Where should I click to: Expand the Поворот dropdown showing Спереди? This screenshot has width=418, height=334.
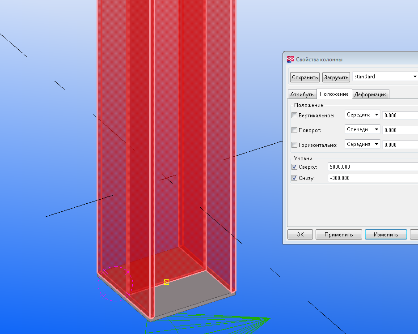pos(363,130)
